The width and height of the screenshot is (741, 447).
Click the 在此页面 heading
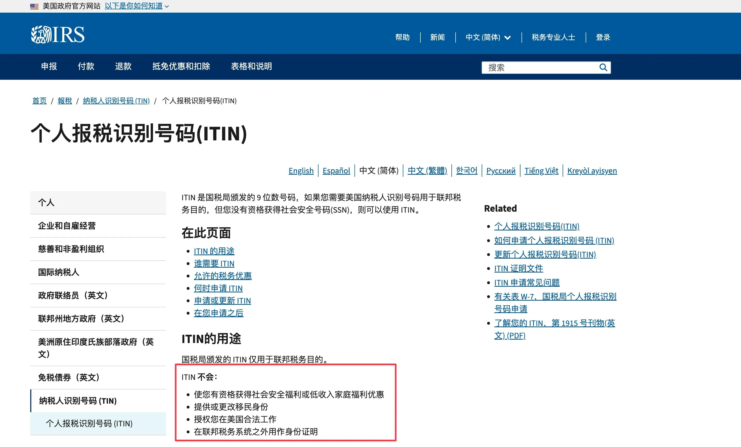(206, 233)
